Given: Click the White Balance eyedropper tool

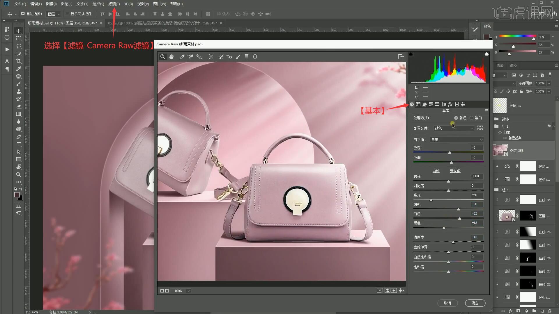Looking at the screenshot, I should (182, 57).
